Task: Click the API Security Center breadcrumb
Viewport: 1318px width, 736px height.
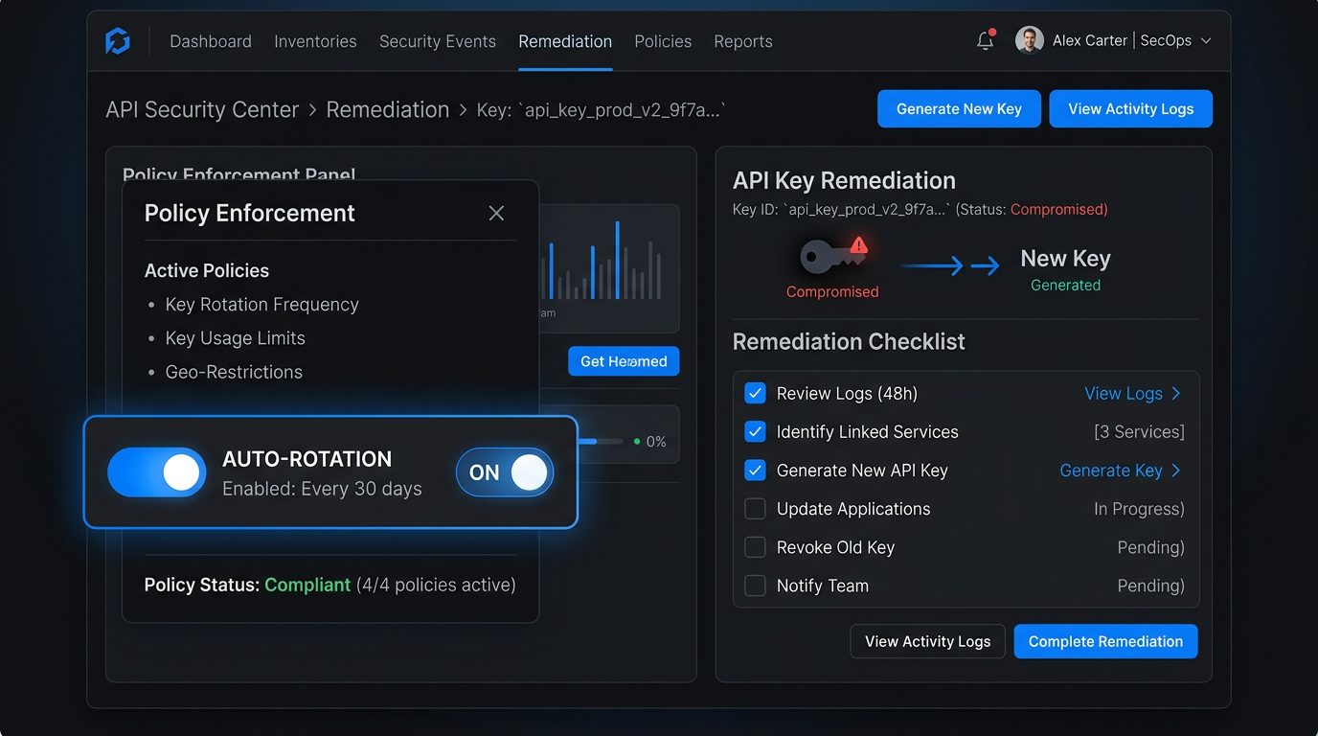Action: pyautogui.click(x=202, y=110)
